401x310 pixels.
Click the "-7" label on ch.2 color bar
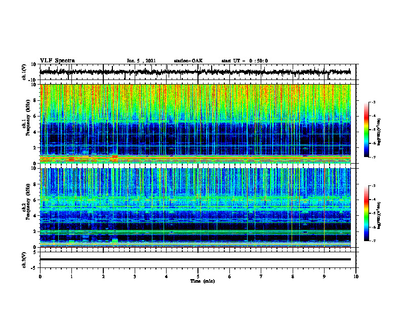point(373,241)
